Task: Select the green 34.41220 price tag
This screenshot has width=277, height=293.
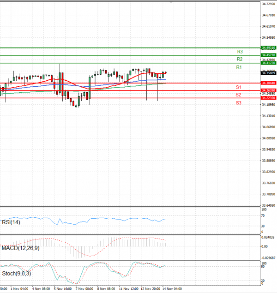Action: coord(268,63)
